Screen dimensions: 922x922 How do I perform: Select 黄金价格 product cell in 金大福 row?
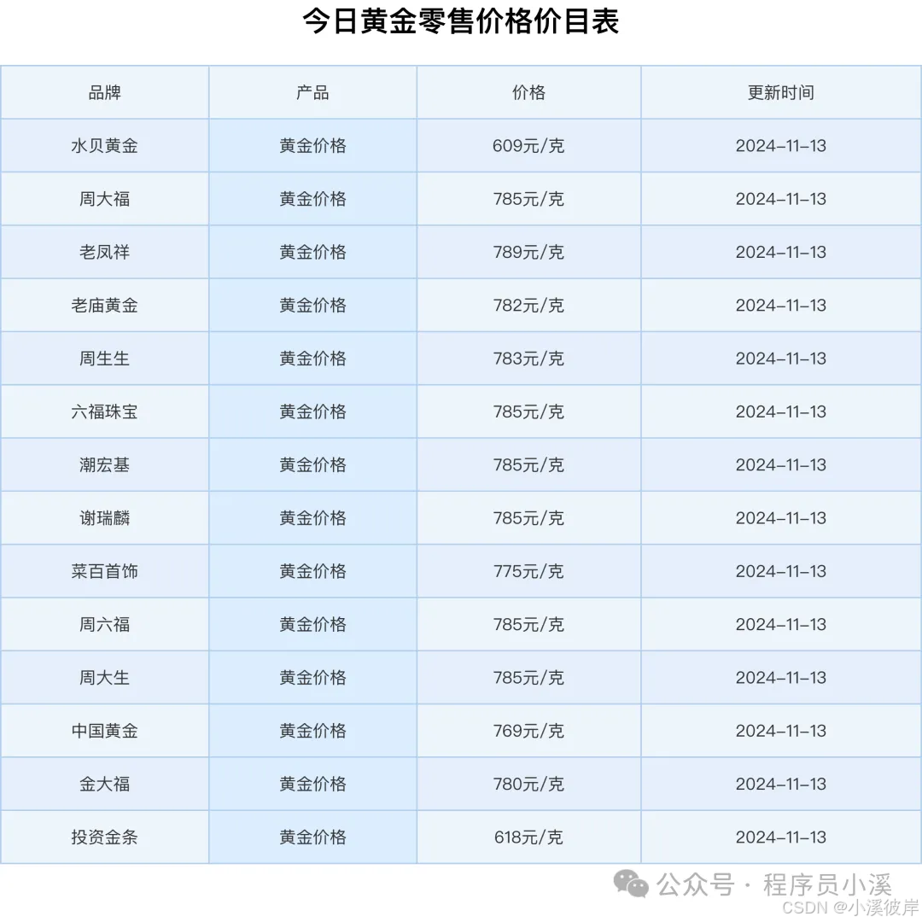[x=312, y=785]
